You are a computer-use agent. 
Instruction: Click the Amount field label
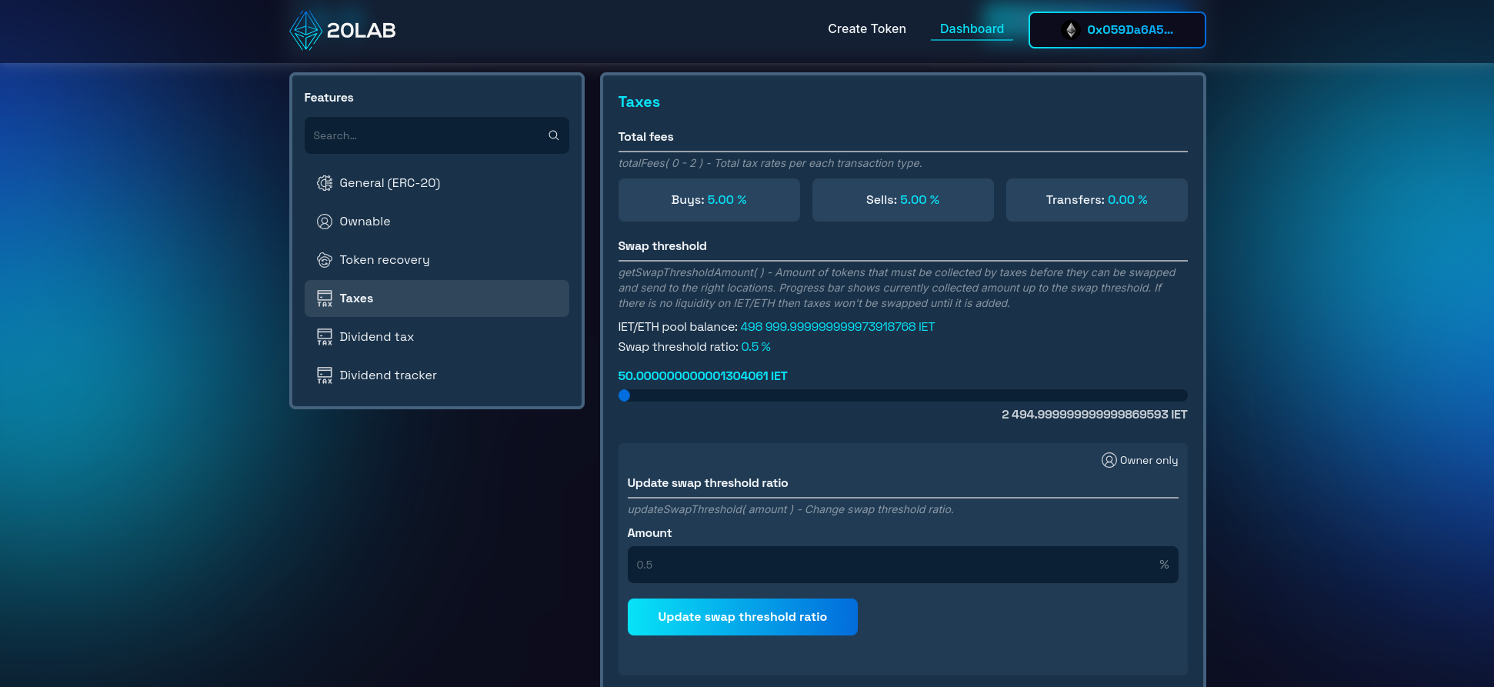point(649,533)
